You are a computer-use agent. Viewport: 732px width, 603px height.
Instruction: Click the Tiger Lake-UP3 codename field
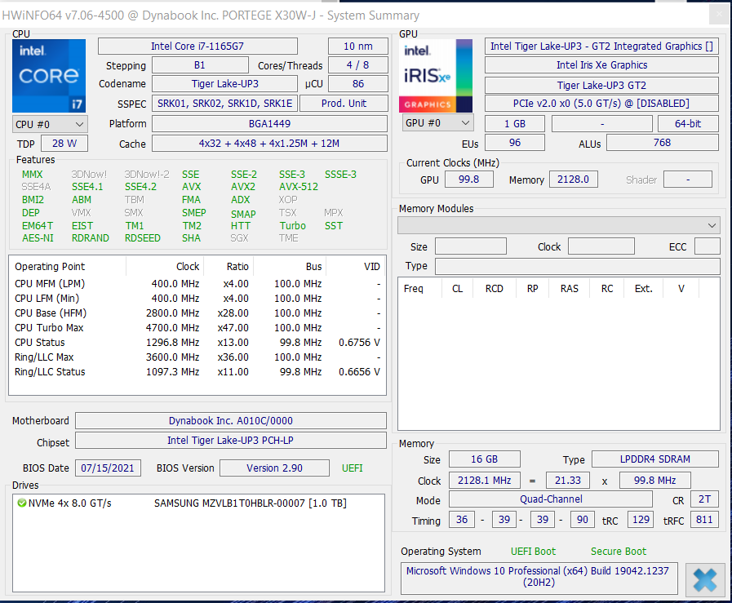pyautogui.click(x=224, y=84)
